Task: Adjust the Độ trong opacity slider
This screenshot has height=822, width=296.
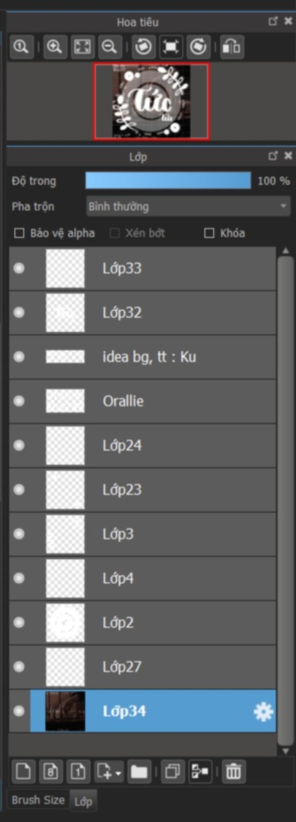Action: [168, 181]
